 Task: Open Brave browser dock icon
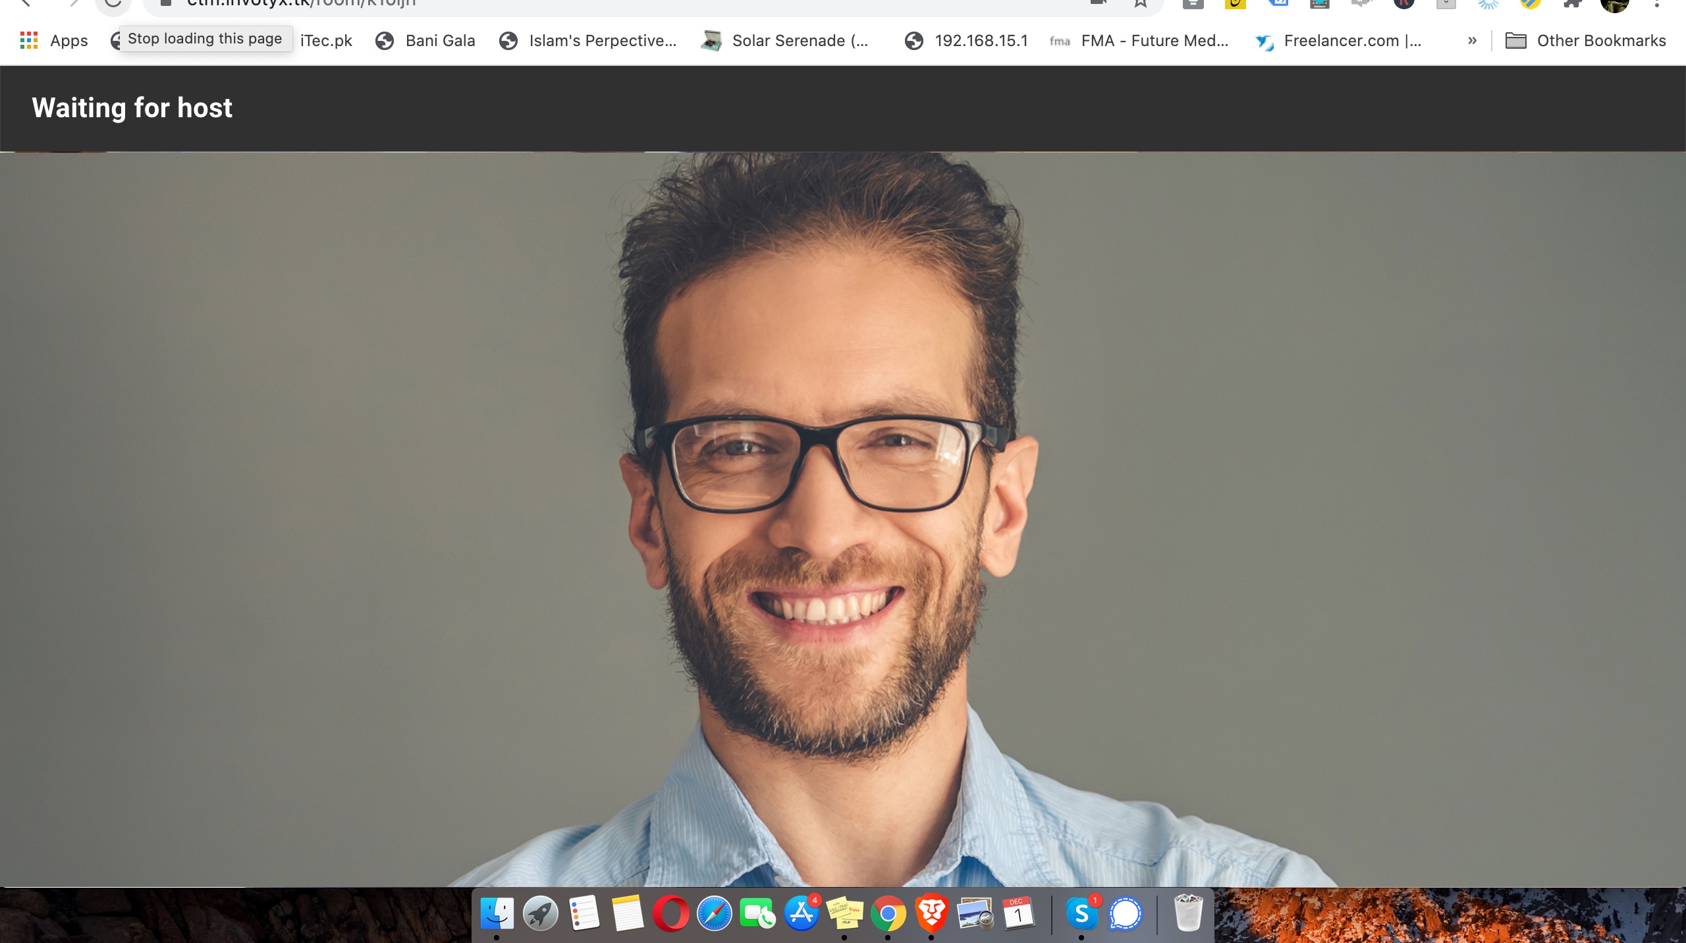click(931, 913)
